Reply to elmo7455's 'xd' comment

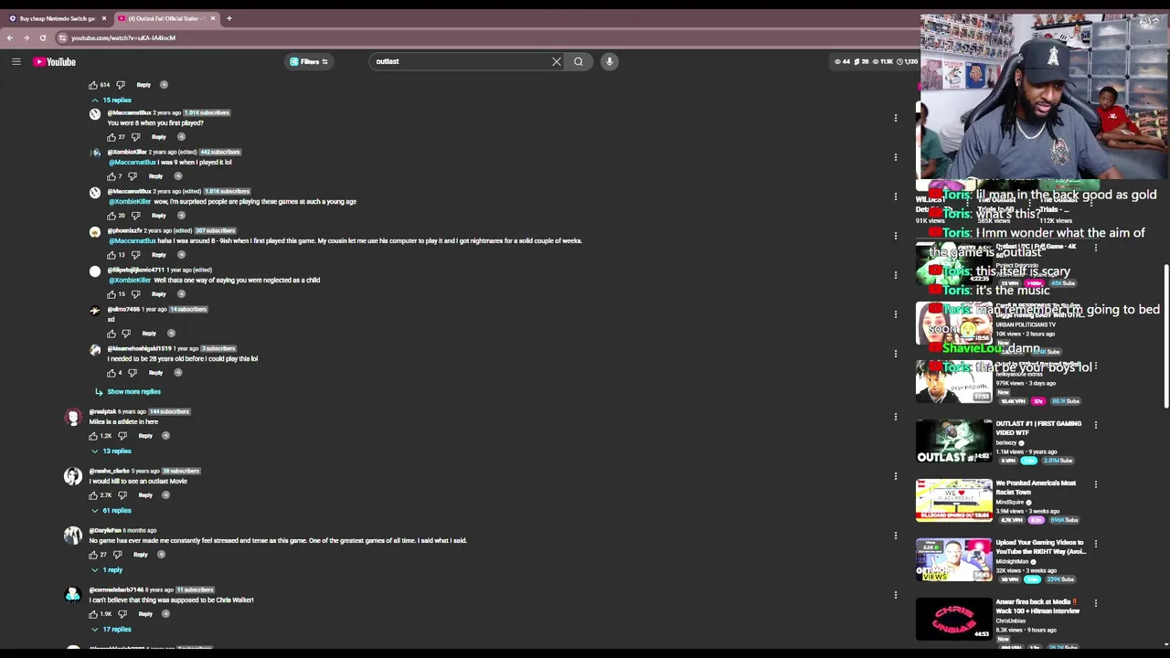click(149, 334)
